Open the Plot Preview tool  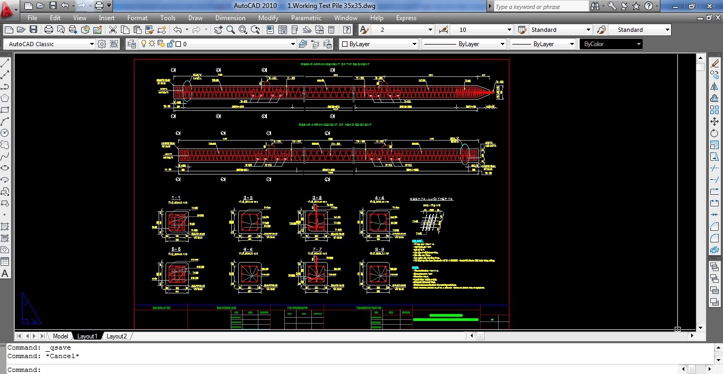point(60,30)
